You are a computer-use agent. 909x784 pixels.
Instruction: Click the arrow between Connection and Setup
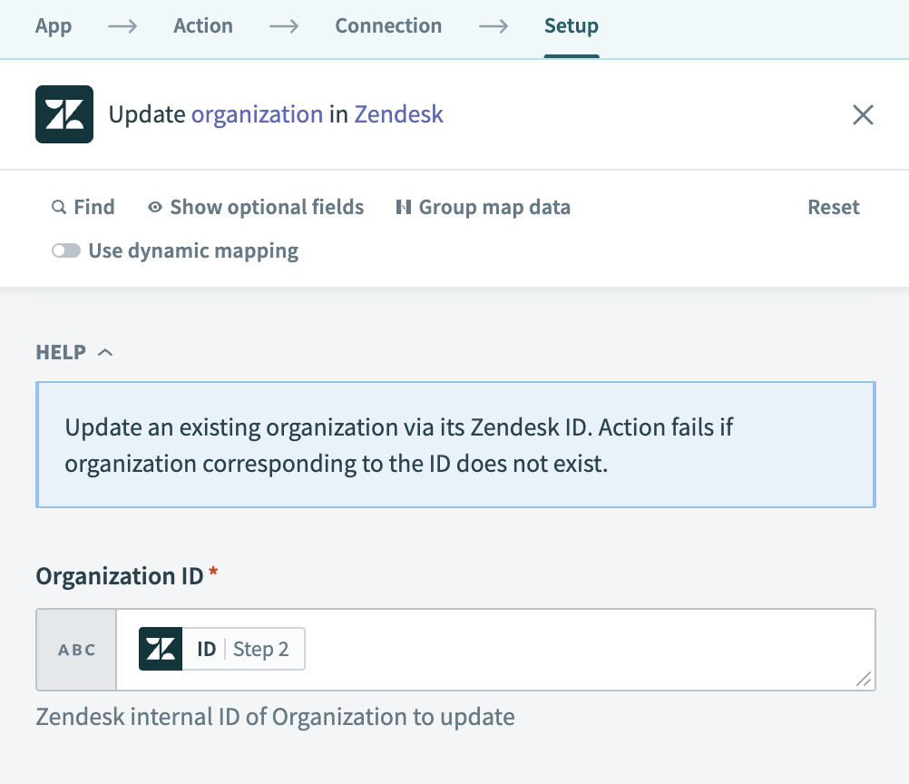pos(494,26)
